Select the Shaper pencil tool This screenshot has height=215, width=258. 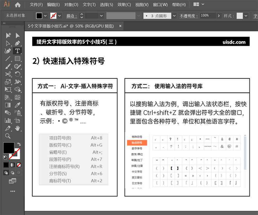click(18, 66)
